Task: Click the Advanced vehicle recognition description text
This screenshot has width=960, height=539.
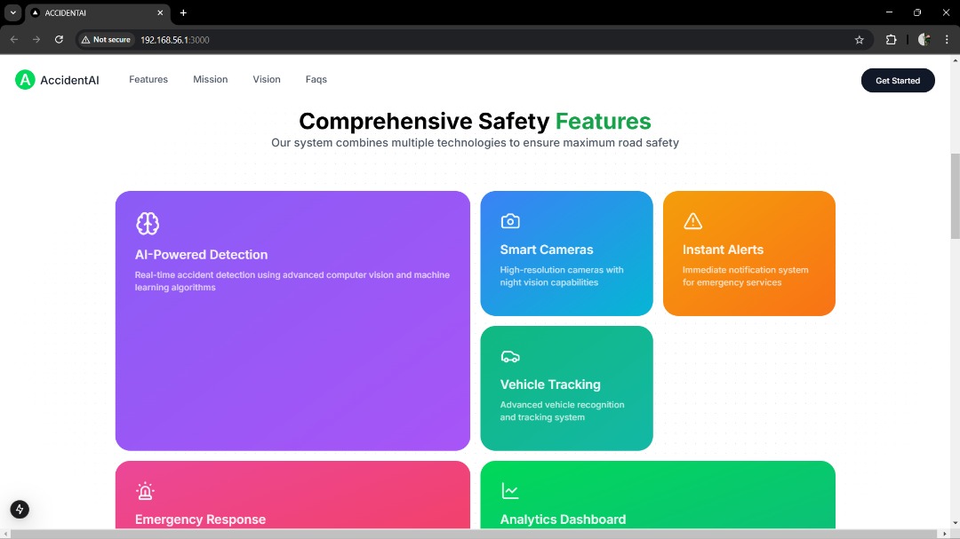Action: point(562,410)
